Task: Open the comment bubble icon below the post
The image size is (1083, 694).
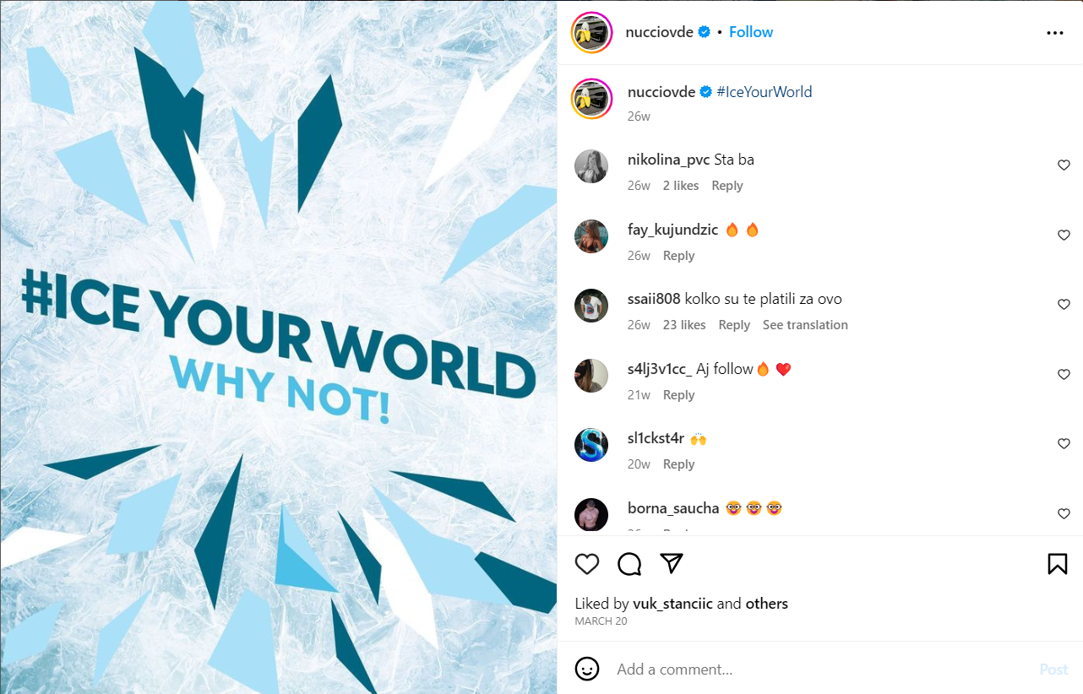Action: click(629, 564)
